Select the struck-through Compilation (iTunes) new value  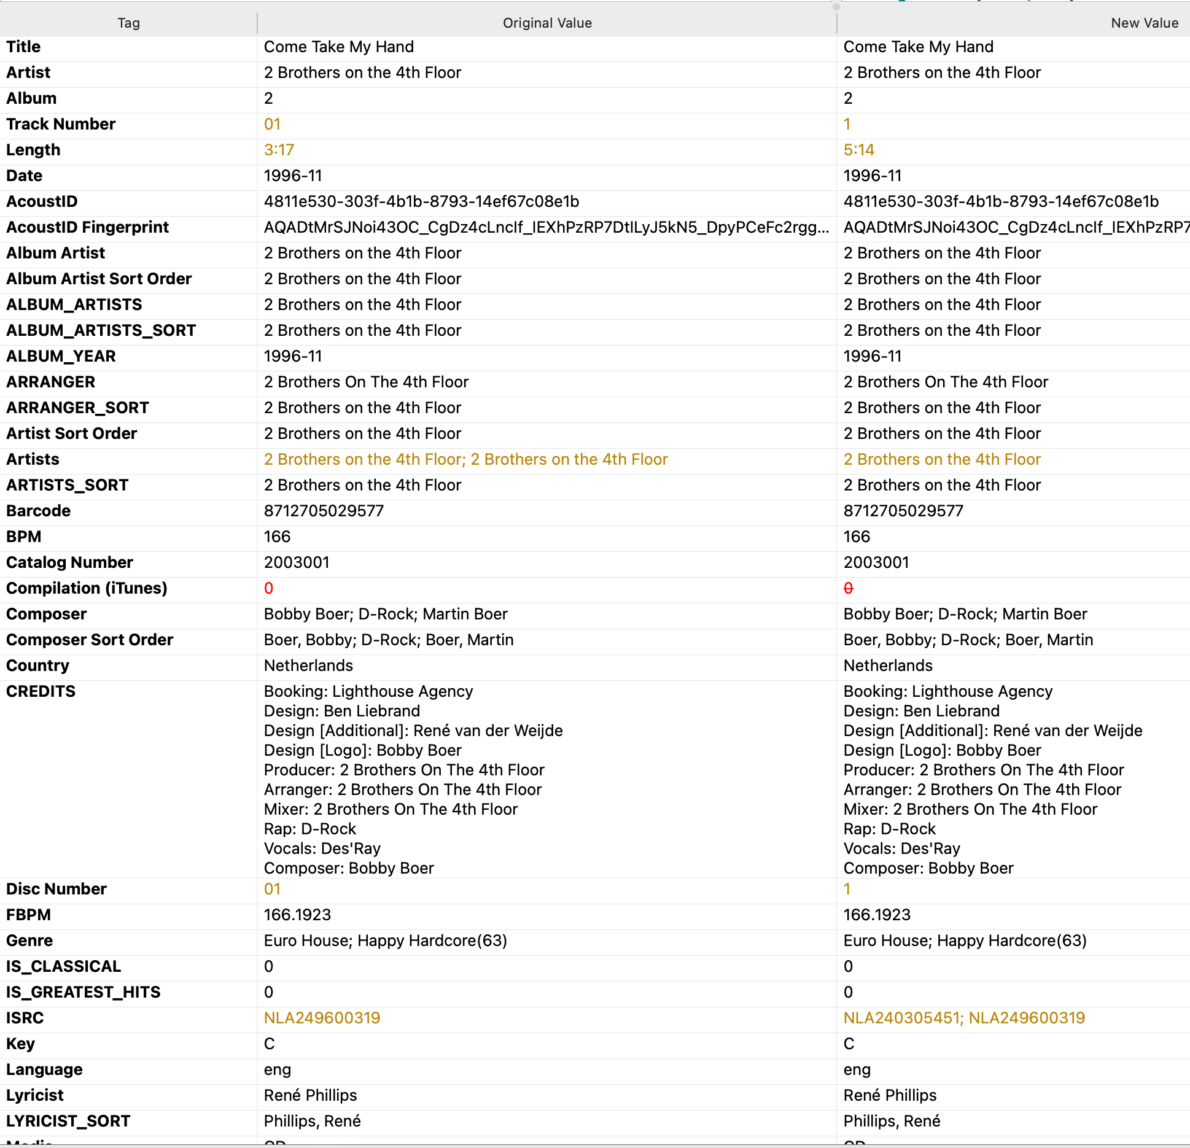click(848, 588)
